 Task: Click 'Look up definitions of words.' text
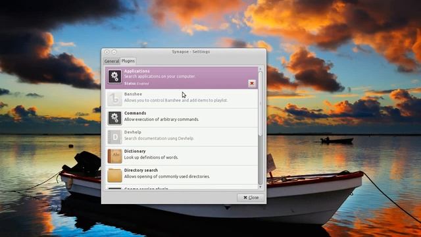coord(151,157)
